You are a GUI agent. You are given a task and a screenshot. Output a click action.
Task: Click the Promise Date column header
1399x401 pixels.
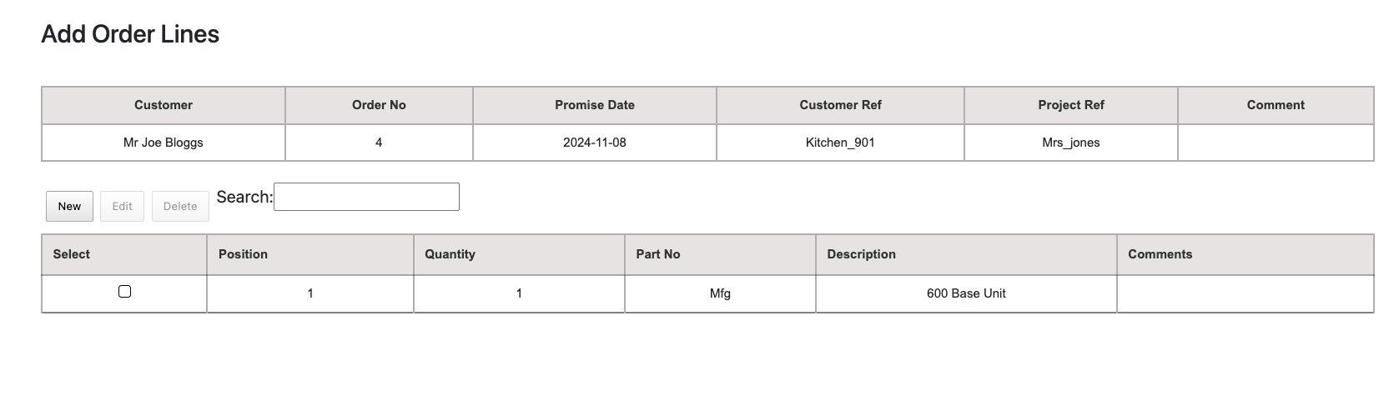tap(595, 105)
